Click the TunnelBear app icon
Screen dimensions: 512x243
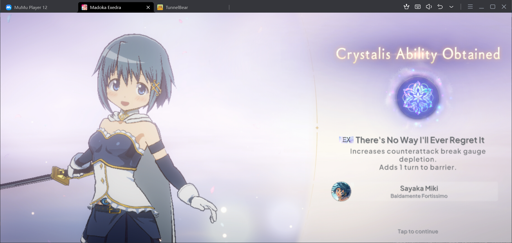coord(160,7)
